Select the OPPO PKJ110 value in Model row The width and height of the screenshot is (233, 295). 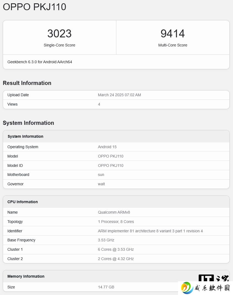[111, 156]
